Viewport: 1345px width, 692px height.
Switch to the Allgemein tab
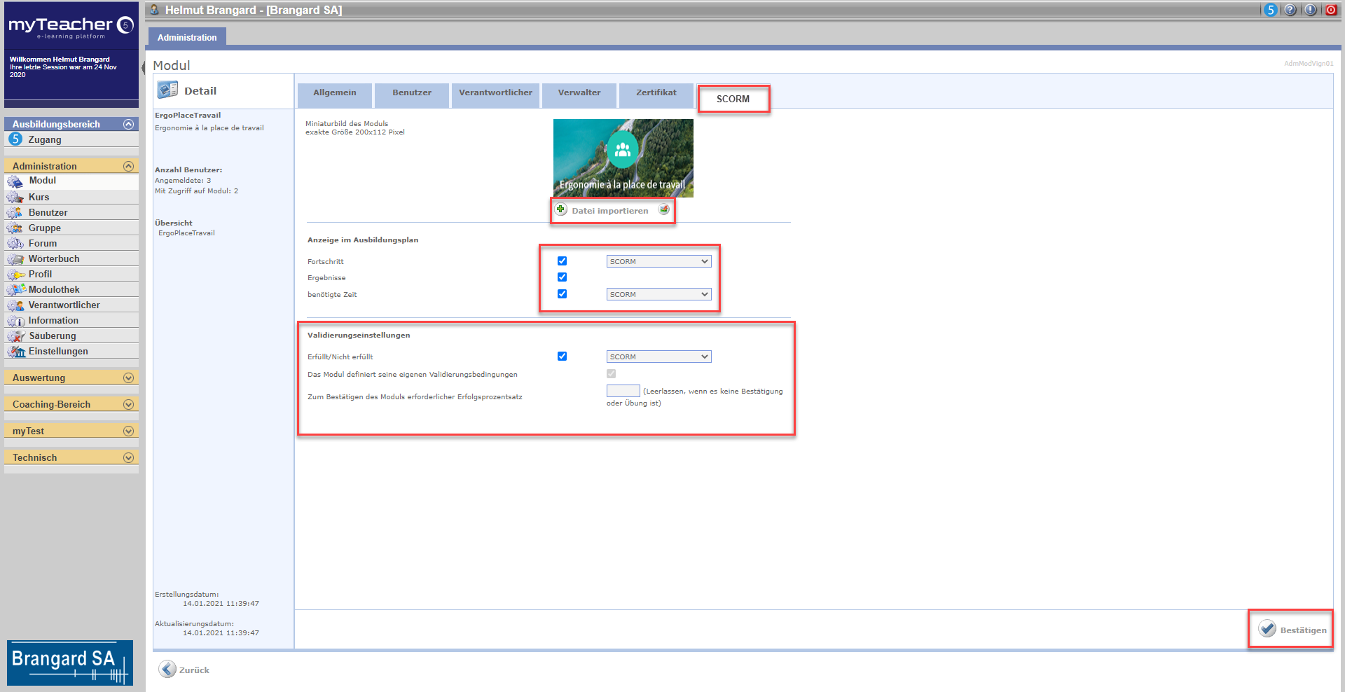pos(334,93)
